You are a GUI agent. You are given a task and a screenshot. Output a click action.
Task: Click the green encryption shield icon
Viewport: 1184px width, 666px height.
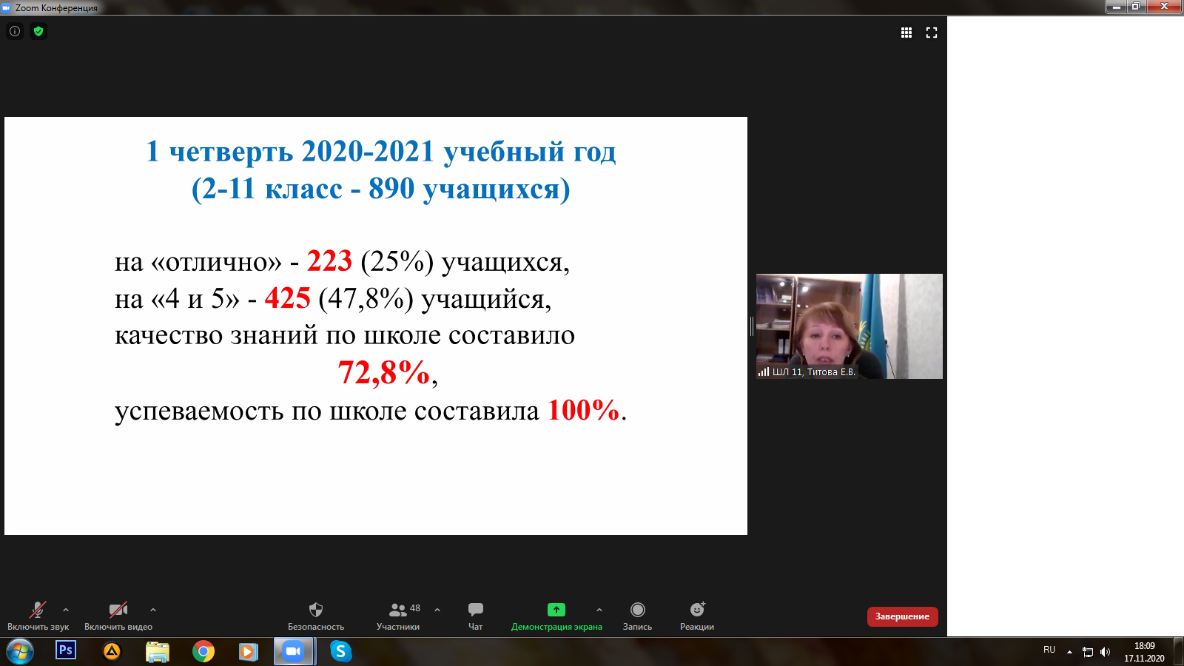[x=38, y=31]
